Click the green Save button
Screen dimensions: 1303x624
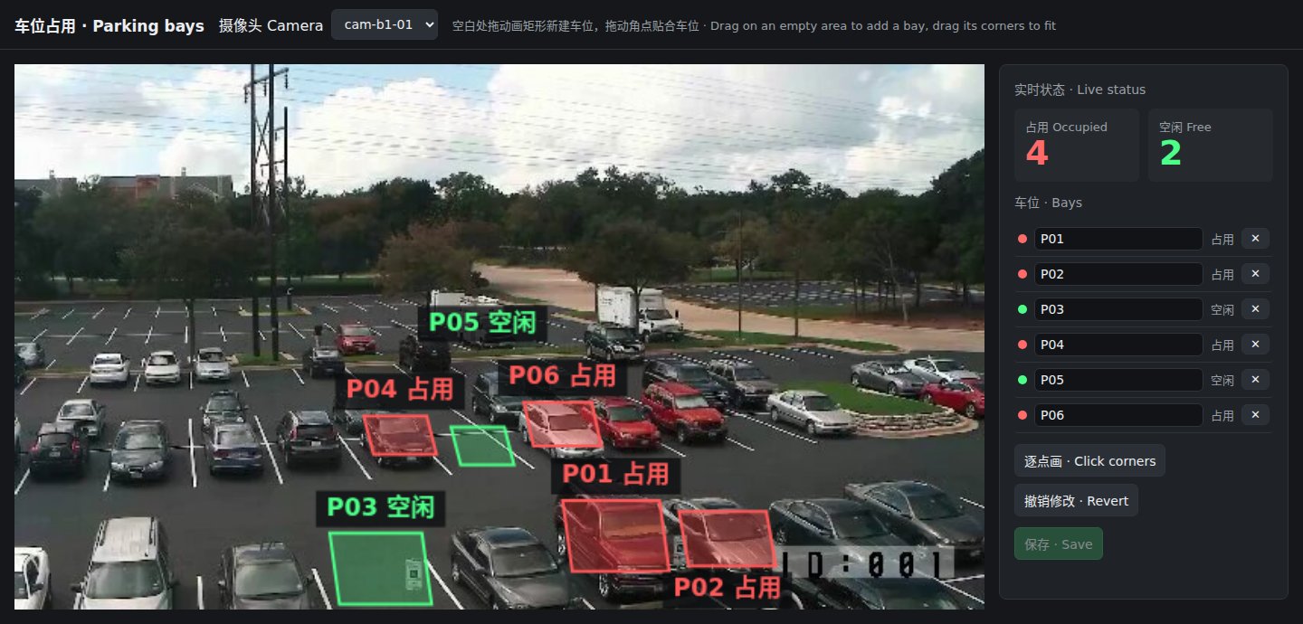[x=1059, y=544]
